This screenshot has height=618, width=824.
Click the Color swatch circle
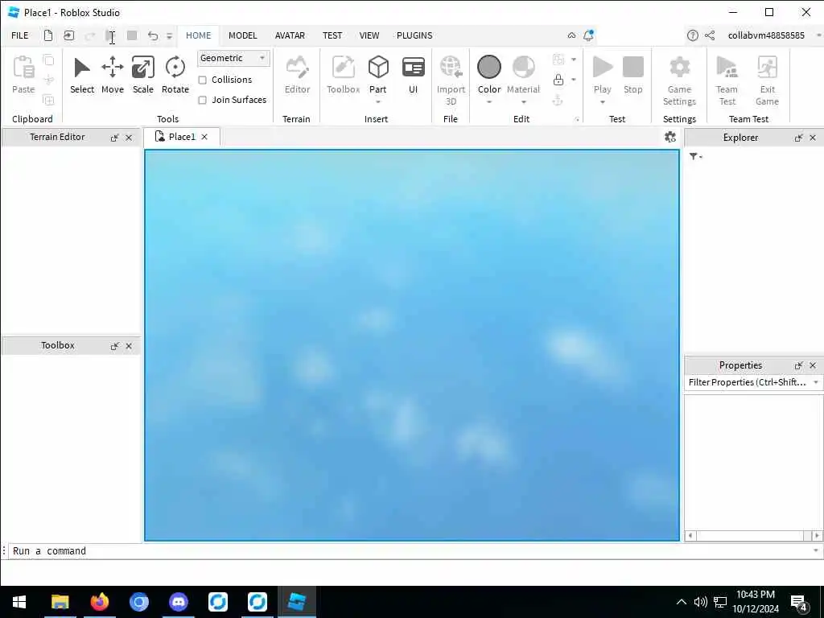pyautogui.click(x=488, y=68)
